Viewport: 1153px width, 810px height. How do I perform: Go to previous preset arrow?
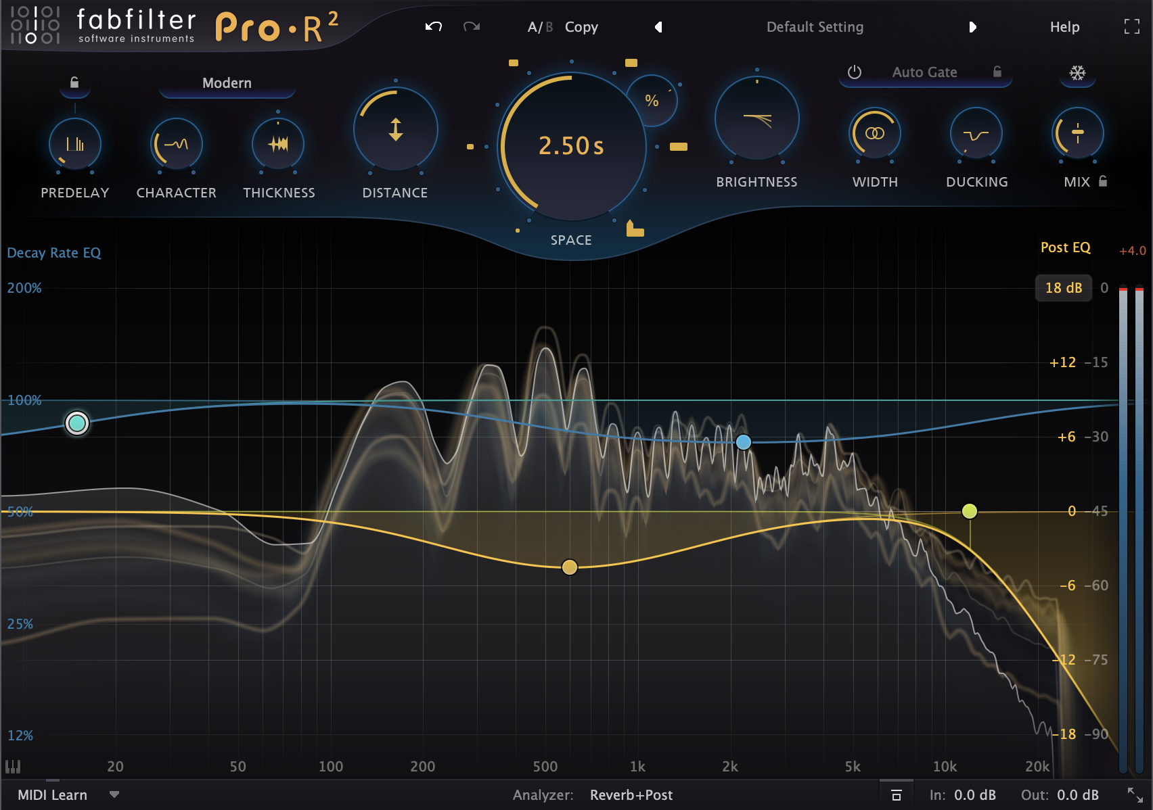pyautogui.click(x=658, y=27)
